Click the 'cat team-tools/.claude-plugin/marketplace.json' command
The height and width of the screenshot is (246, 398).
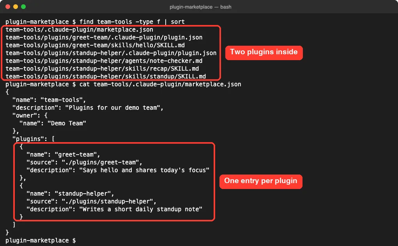click(x=160, y=84)
